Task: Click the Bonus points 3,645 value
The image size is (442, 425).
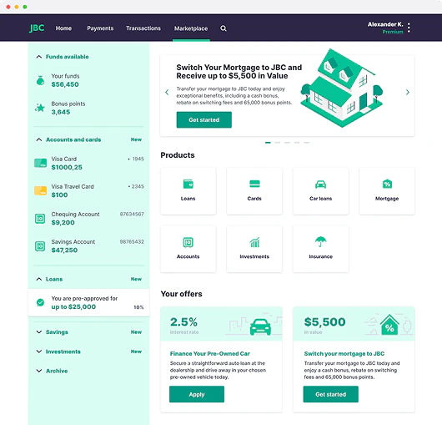Action: click(61, 112)
